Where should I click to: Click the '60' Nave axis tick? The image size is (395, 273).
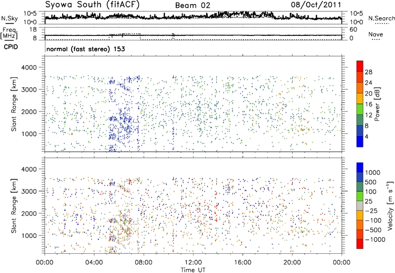tap(353, 30)
